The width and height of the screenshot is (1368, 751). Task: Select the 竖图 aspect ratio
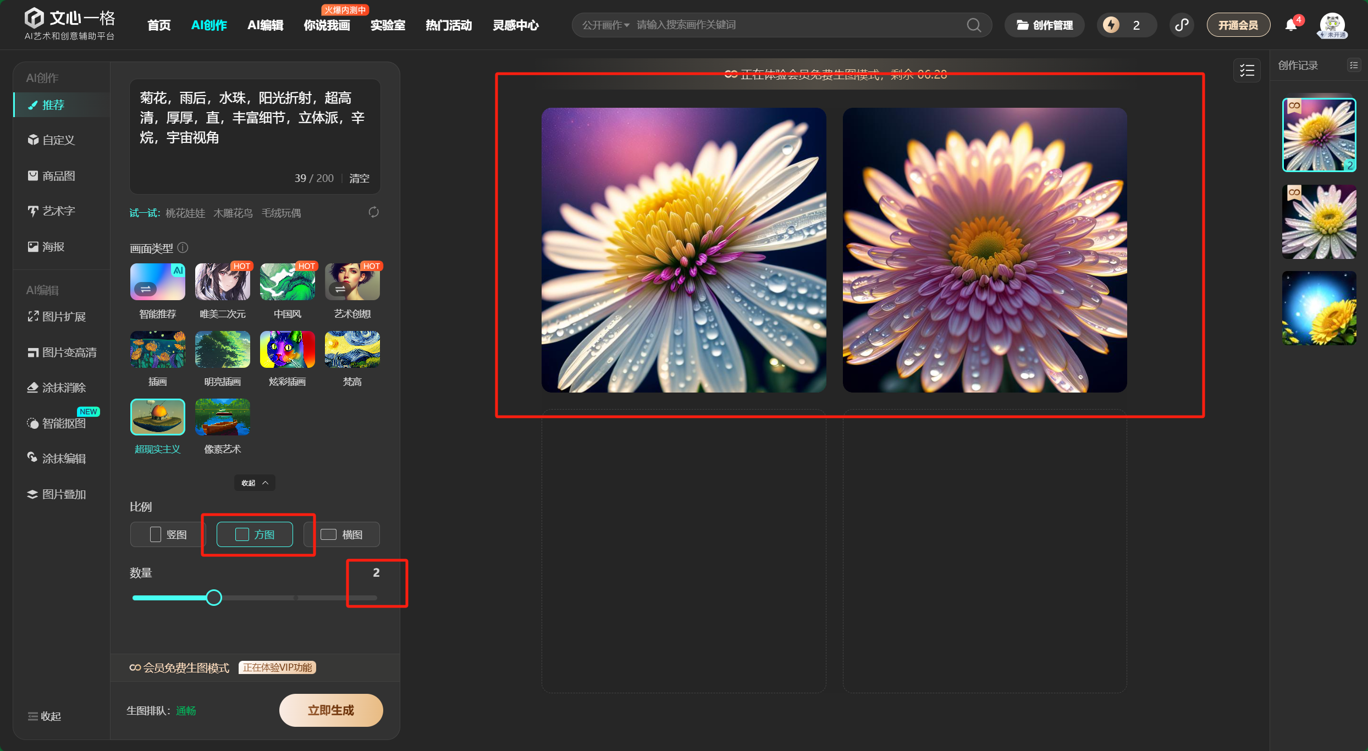pyautogui.click(x=168, y=534)
